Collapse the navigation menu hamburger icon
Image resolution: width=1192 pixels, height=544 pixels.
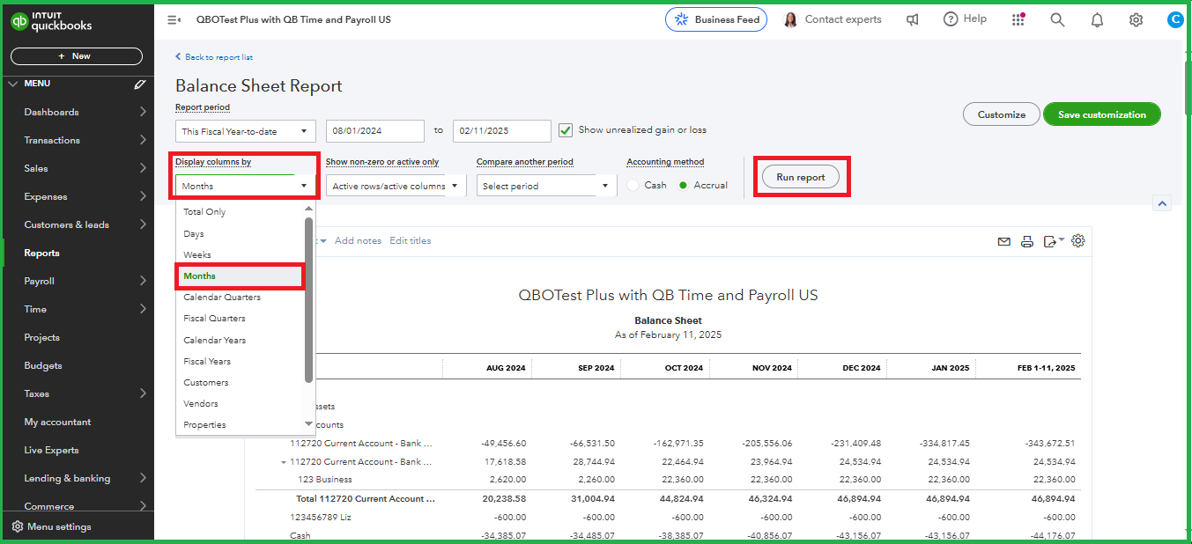[174, 19]
